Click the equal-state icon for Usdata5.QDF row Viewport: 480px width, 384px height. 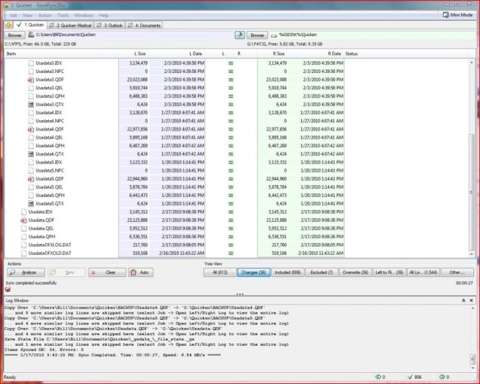(230, 178)
